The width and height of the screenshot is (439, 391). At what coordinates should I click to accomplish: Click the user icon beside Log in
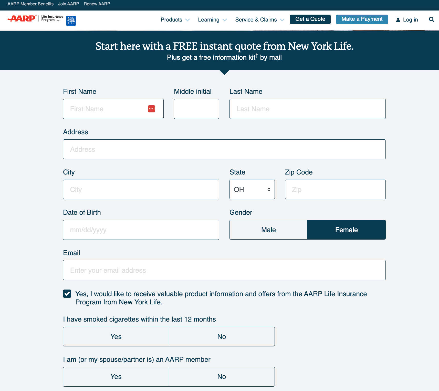click(x=398, y=20)
